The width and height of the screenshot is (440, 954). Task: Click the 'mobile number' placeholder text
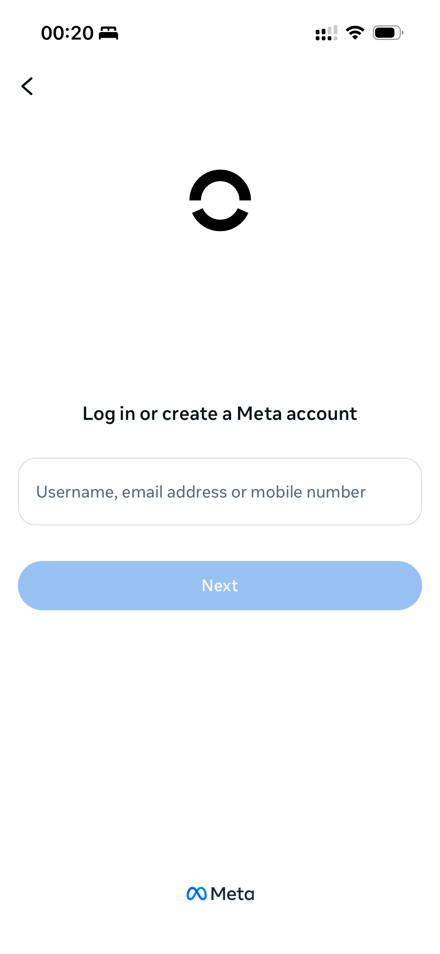308,492
